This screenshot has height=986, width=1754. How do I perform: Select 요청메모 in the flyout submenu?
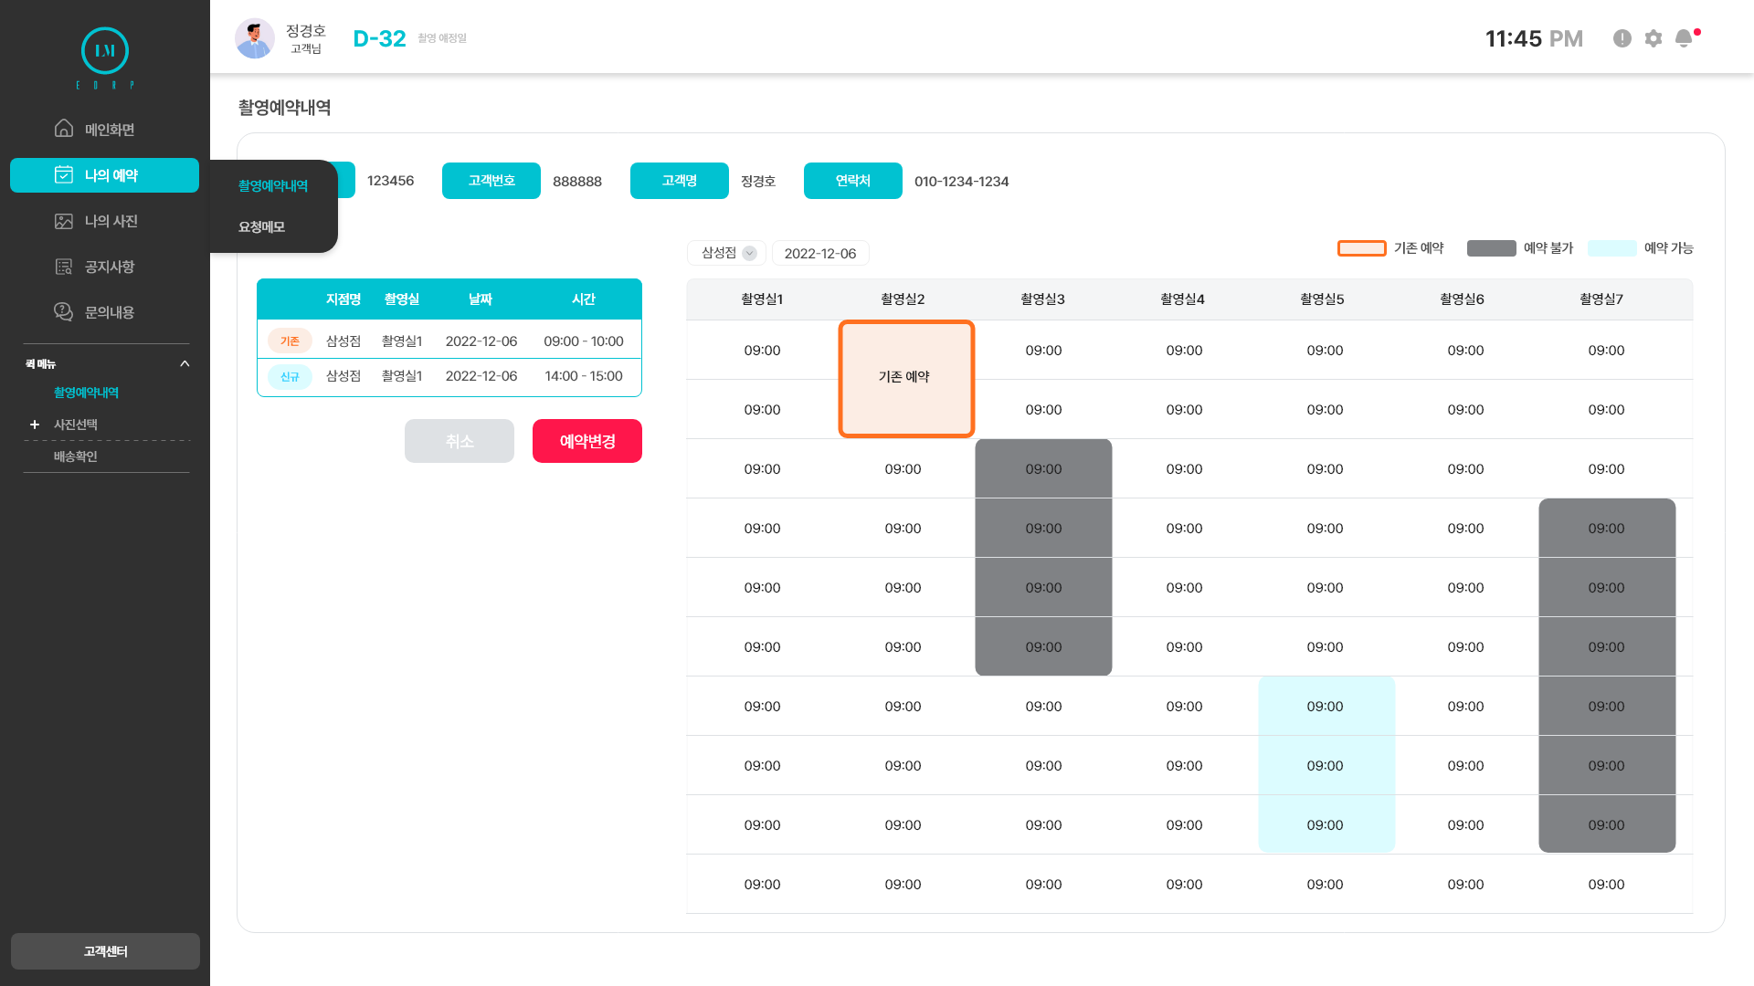point(262,226)
